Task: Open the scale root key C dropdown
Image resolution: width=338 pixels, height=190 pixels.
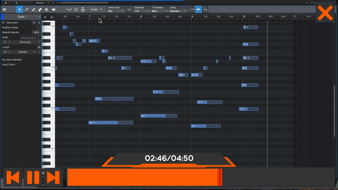Action: [6, 42]
